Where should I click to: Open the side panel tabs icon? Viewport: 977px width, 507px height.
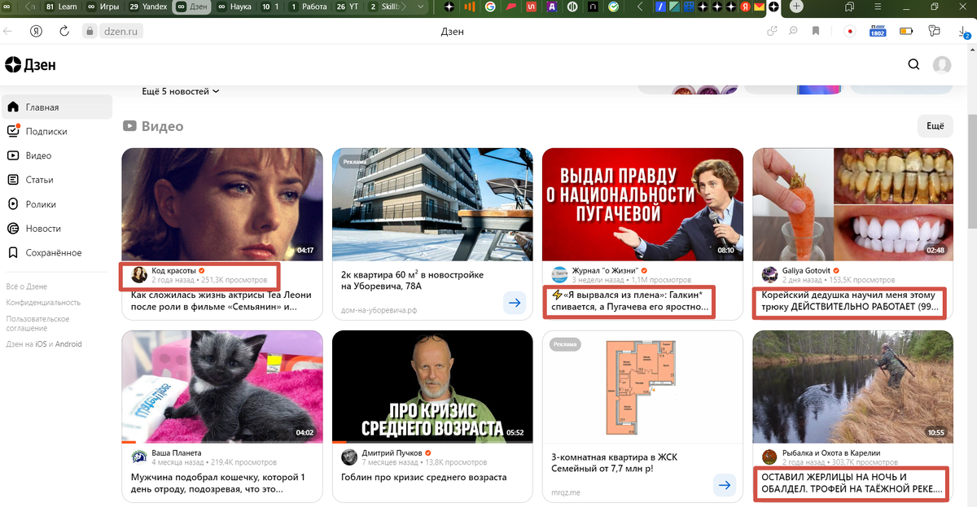[x=850, y=7]
